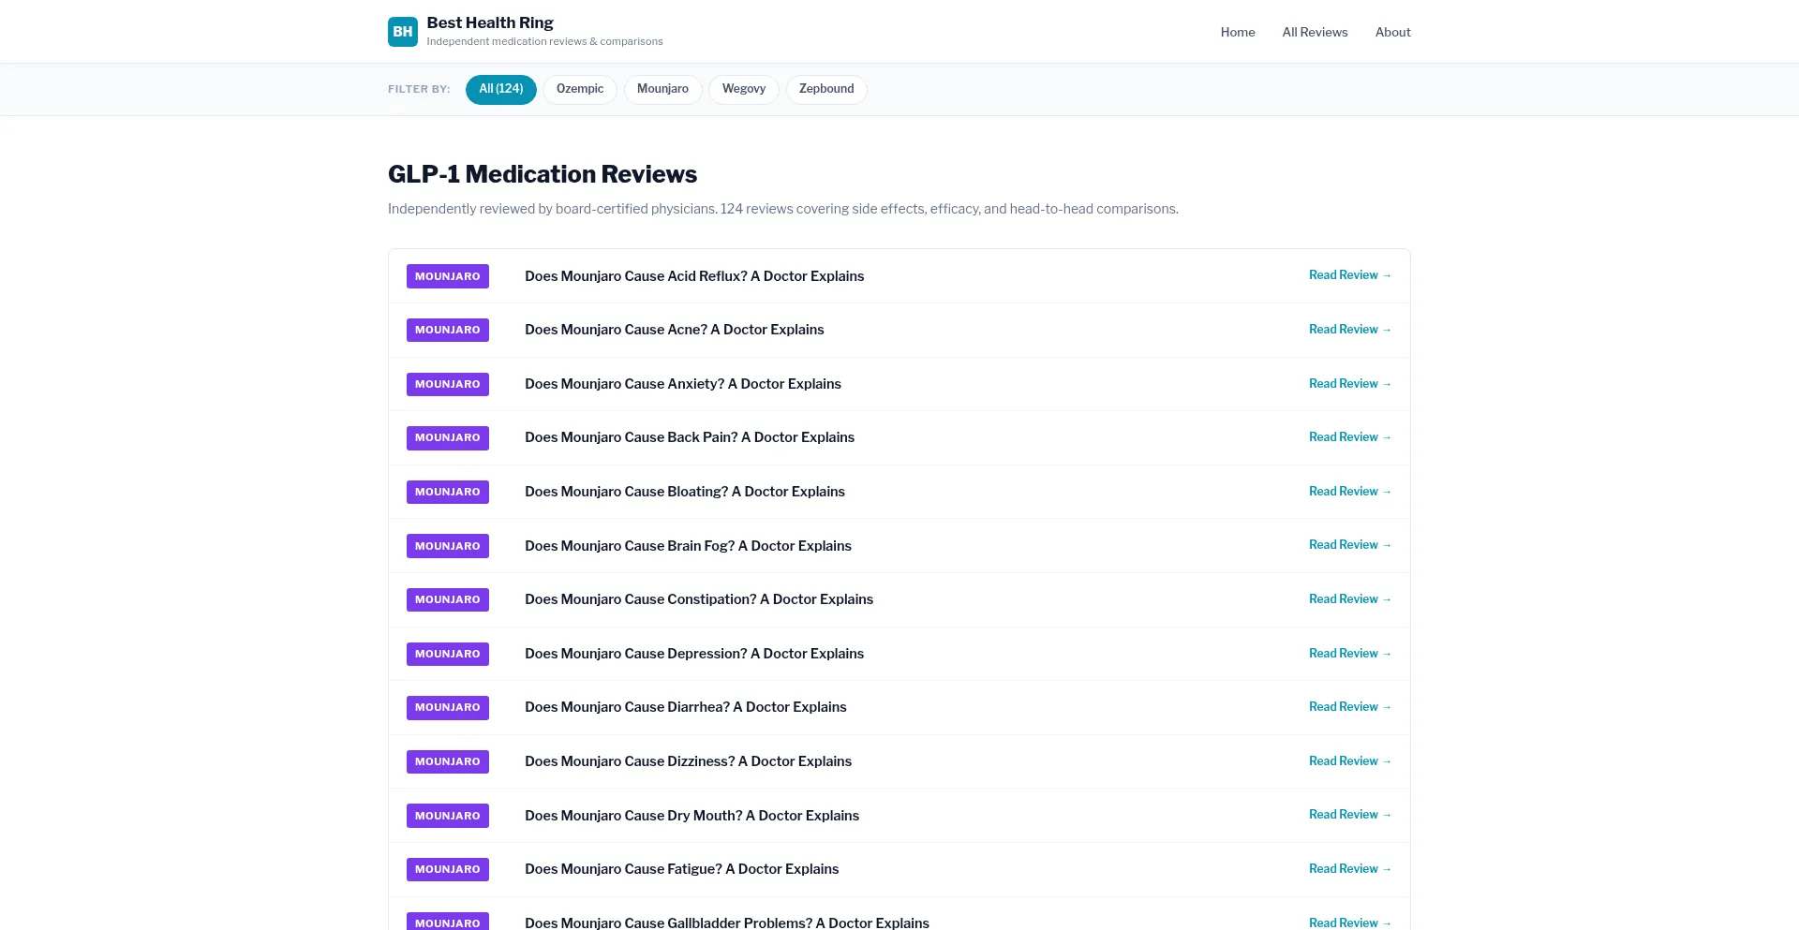The height and width of the screenshot is (930, 1799).
Task: Open the About page link
Action: coord(1392,32)
